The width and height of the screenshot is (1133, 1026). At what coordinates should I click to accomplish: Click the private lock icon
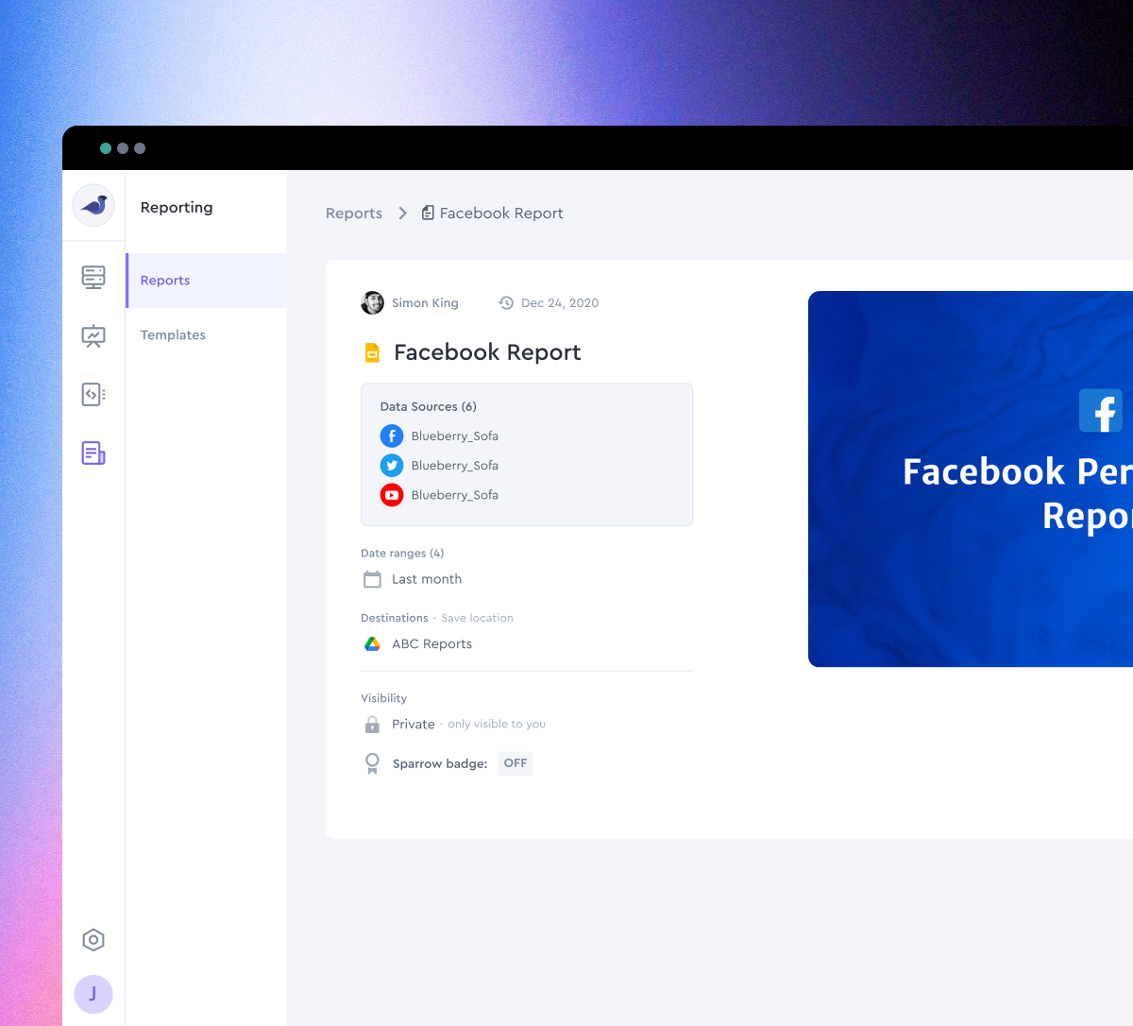(x=372, y=725)
